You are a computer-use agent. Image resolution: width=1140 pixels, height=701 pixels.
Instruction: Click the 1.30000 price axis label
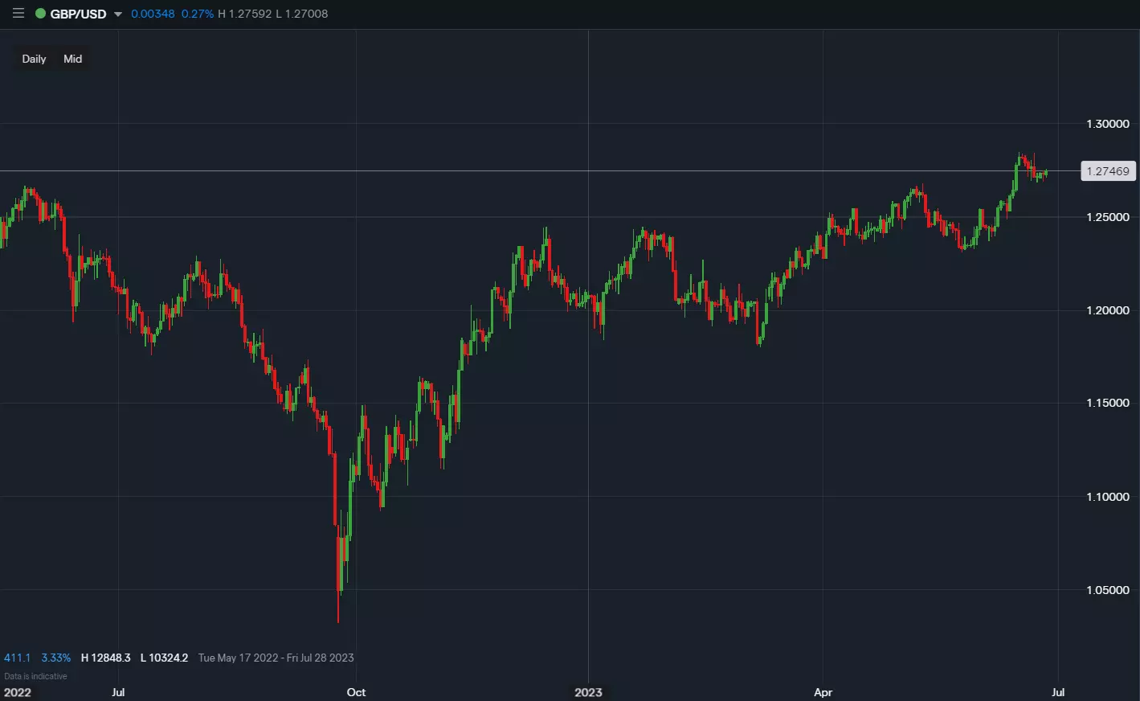pos(1108,124)
